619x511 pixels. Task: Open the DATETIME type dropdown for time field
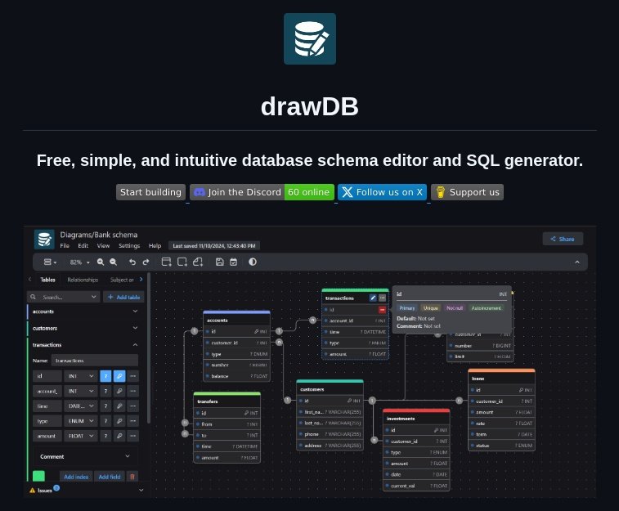click(80, 406)
